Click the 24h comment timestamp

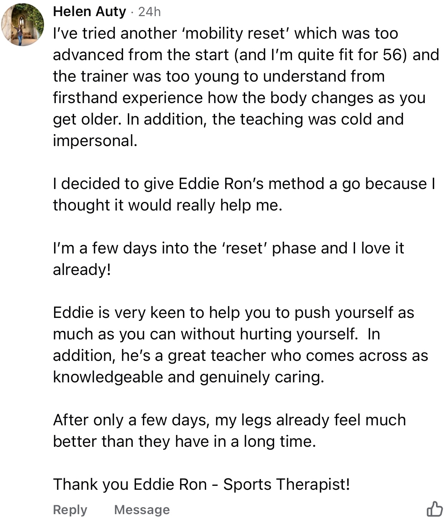149,12
